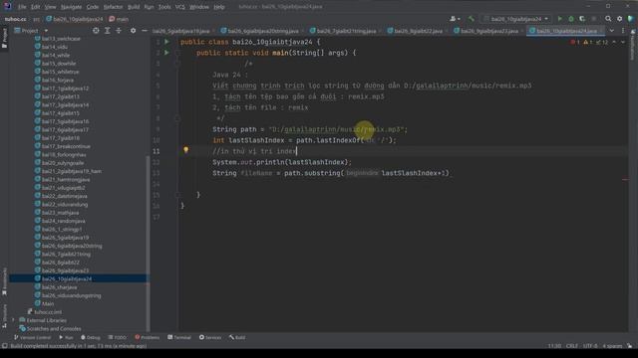
Task: Click the '4 spaces' indent status entry
Action: coord(612,346)
